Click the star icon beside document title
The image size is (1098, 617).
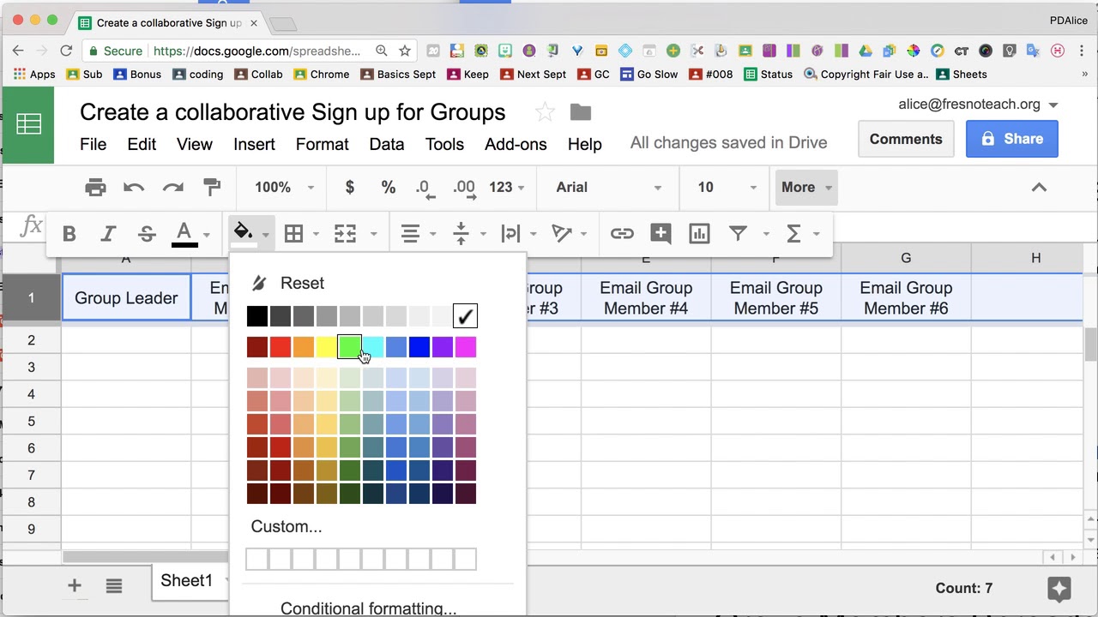pos(545,112)
